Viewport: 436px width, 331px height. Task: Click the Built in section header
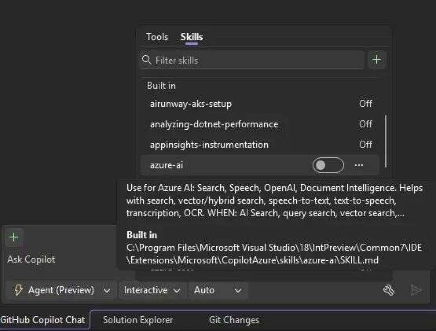[161, 85]
